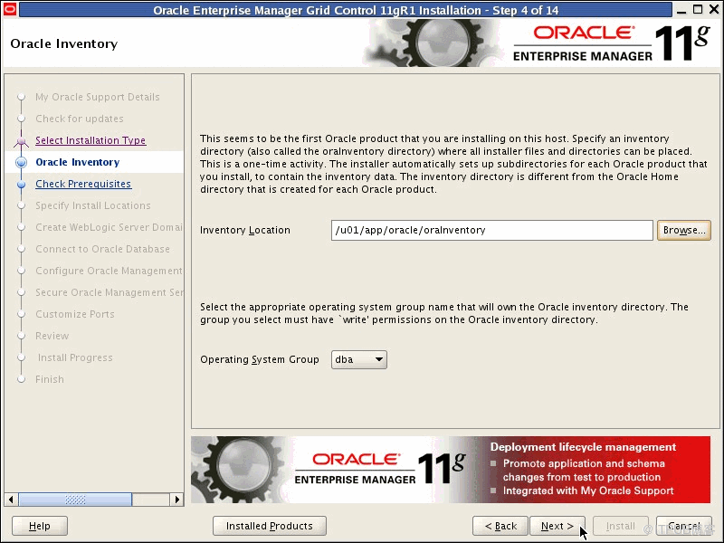Go to Next step of installation
Screen dimensions: 724x543
point(557,526)
